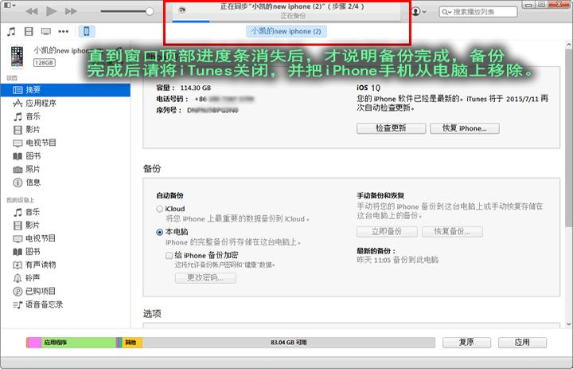Click the 恢复 iPhone... button
This screenshot has width=573, height=369.
(465, 128)
